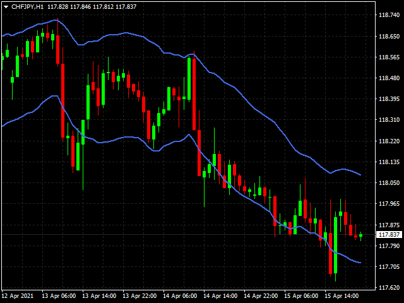Click the 118.480 price axis label
The height and width of the screenshot is (303, 404).
[x=389, y=78]
